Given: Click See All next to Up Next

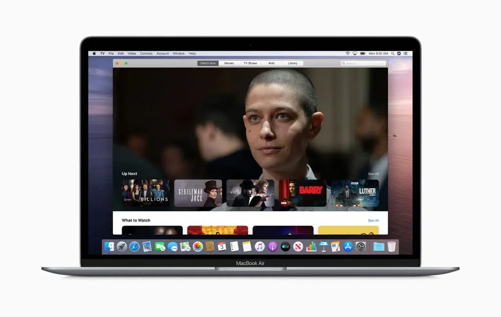Looking at the screenshot, I should click(373, 174).
